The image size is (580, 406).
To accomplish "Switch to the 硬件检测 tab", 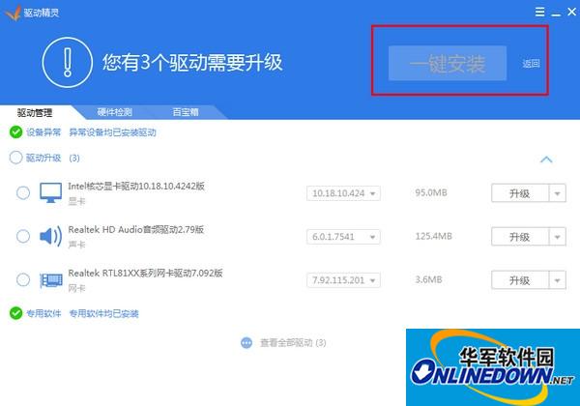I will coord(114,112).
